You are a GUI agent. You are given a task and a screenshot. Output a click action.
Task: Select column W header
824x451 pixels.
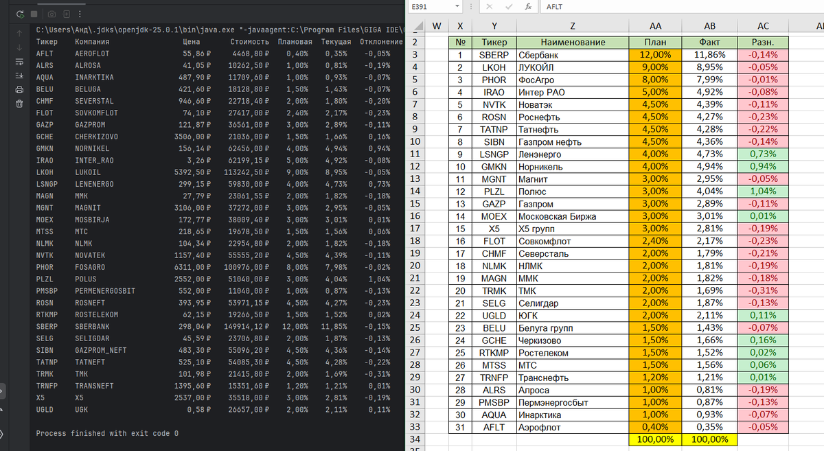point(437,26)
